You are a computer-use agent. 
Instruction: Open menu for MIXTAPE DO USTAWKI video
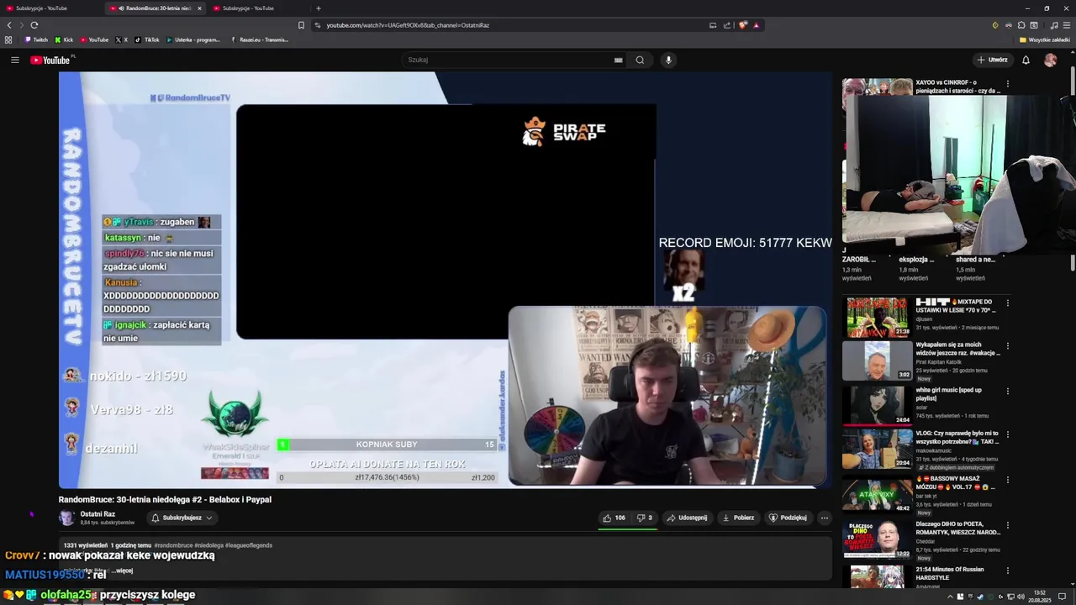1007,302
